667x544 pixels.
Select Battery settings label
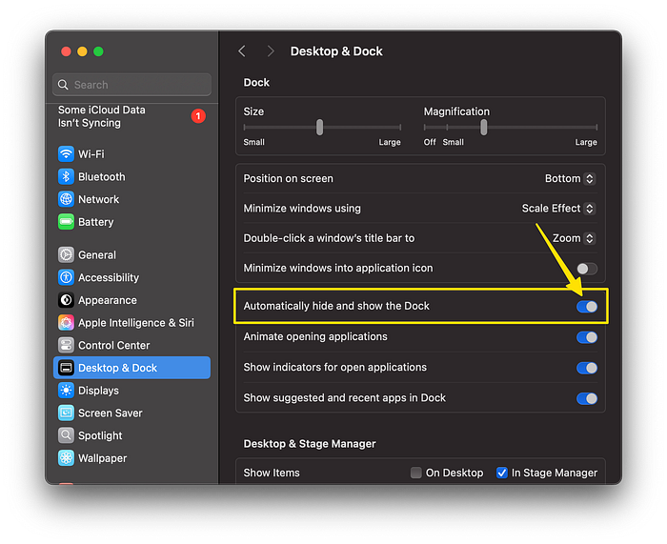click(95, 222)
